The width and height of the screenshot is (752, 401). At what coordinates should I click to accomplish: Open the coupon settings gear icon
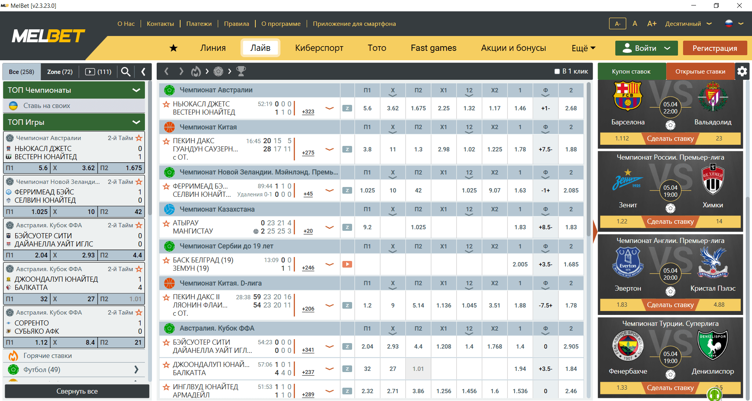(x=742, y=71)
